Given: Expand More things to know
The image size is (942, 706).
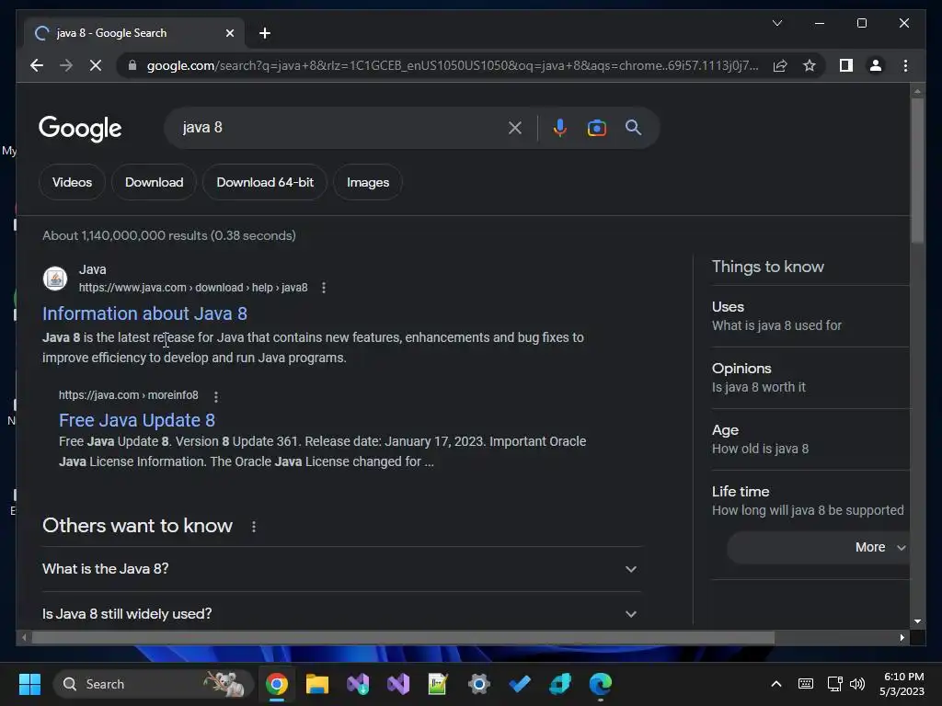Looking at the screenshot, I should (818, 547).
